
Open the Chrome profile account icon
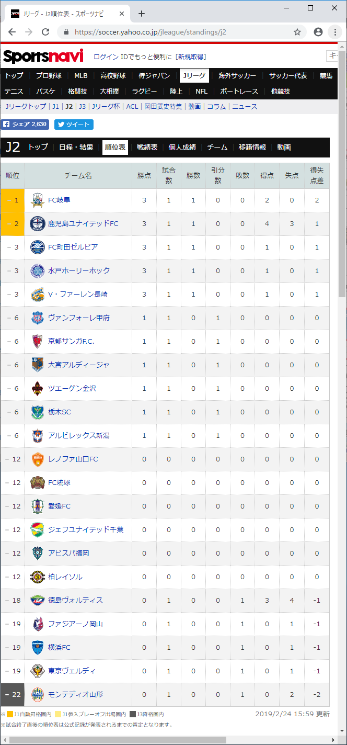click(318, 32)
